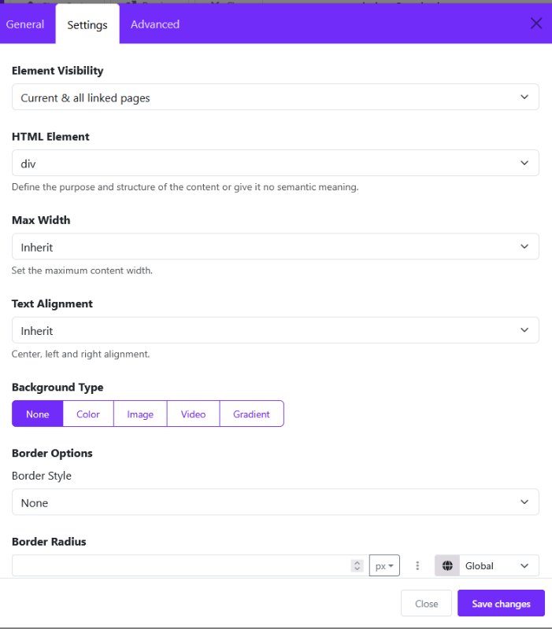The height and width of the screenshot is (629, 552).
Task: Click the three-dot options icon for Border Radius
Action: point(417,566)
